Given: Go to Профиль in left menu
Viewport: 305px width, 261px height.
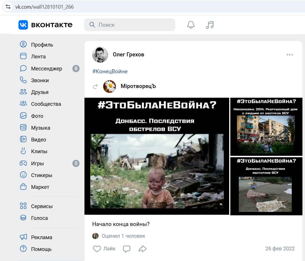Looking at the screenshot, I should 42,45.
